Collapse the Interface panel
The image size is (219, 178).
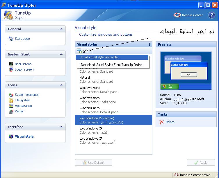[x=61, y=127]
